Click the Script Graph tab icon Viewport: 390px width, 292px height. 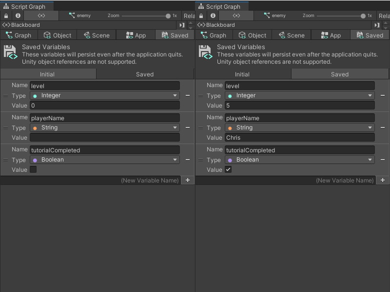click(6, 6)
